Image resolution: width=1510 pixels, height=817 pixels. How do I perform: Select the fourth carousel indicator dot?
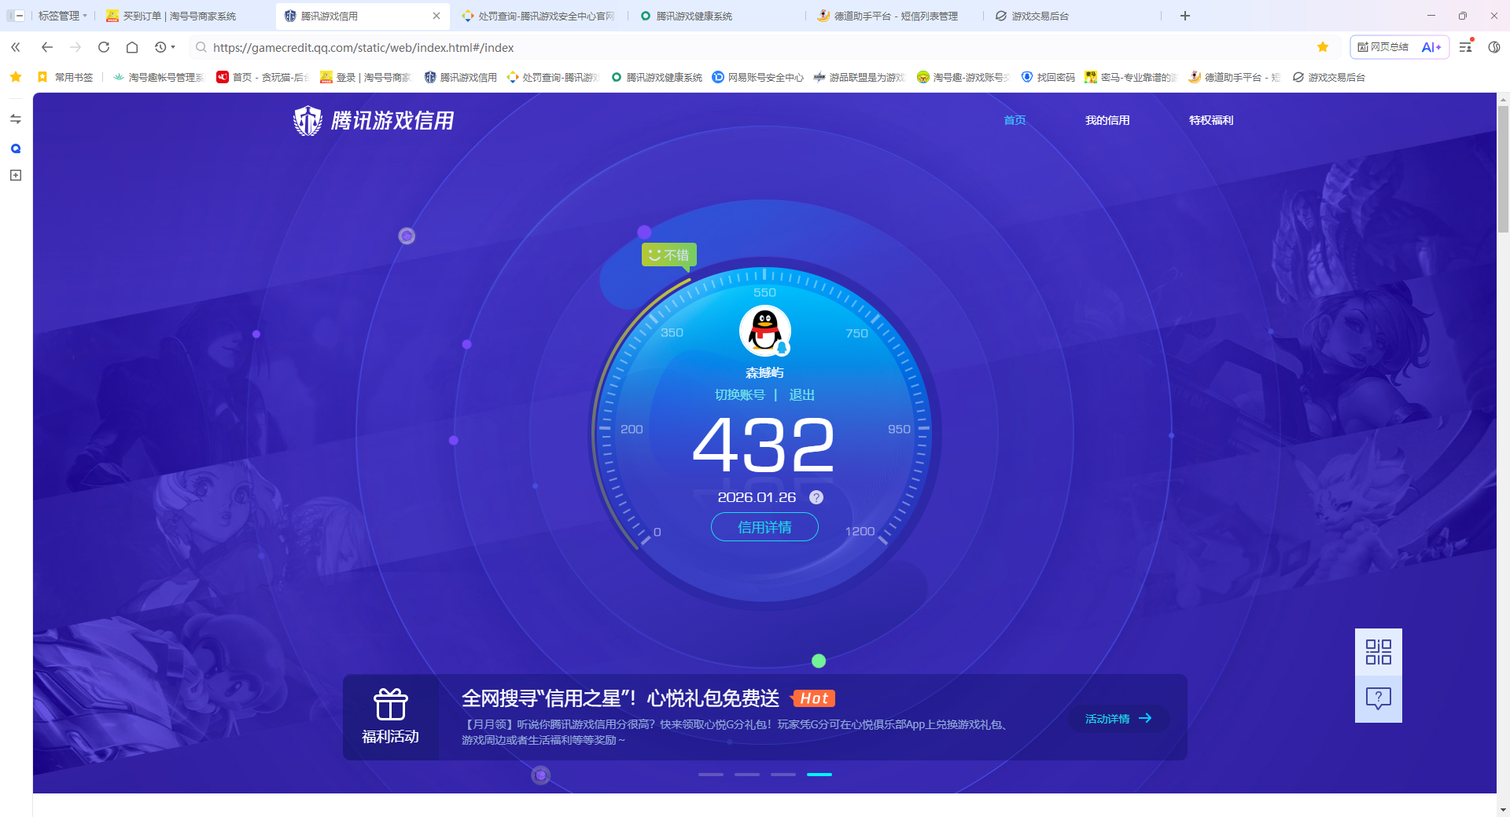point(819,775)
